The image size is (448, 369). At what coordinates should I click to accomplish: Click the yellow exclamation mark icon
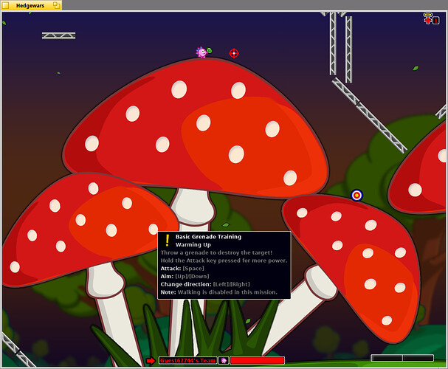(167, 241)
